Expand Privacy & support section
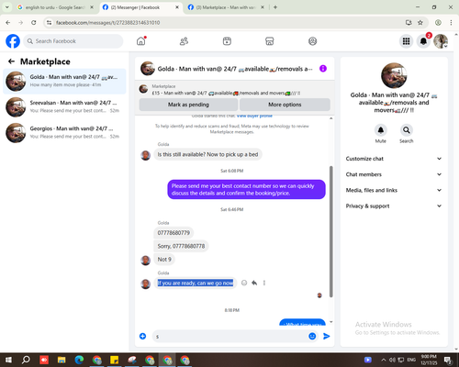The height and width of the screenshot is (367, 459). pyautogui.click(x=394, y=206)
